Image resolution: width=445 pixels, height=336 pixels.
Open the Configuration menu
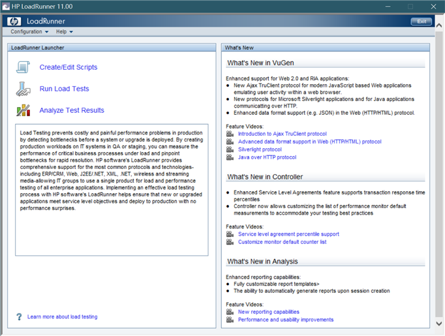point(29,32)
